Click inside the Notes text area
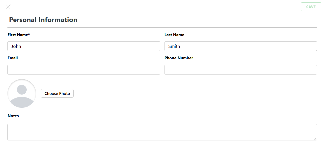The width and height of the screenshot is (325, 143). pos(162,132)
